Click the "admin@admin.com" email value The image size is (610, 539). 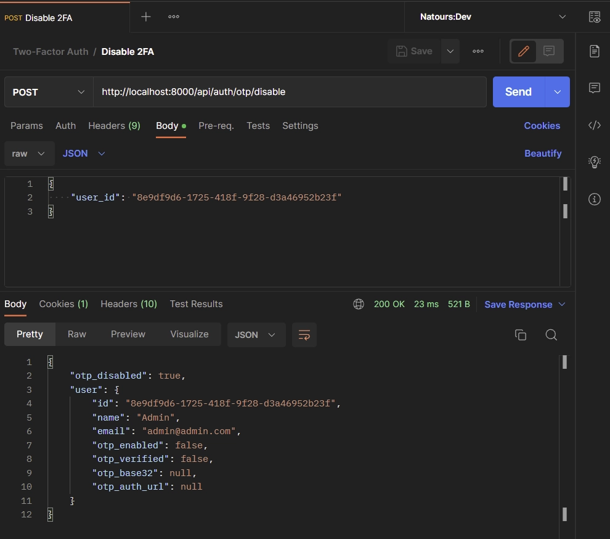pyautogui.click(x=189, y=431)
